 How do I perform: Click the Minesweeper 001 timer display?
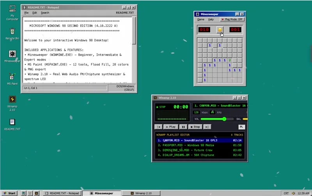(x=236, y=30)
